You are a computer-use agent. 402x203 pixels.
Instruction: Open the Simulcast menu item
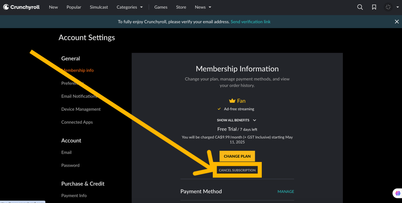pyautogui.click(x=99, y=7)
